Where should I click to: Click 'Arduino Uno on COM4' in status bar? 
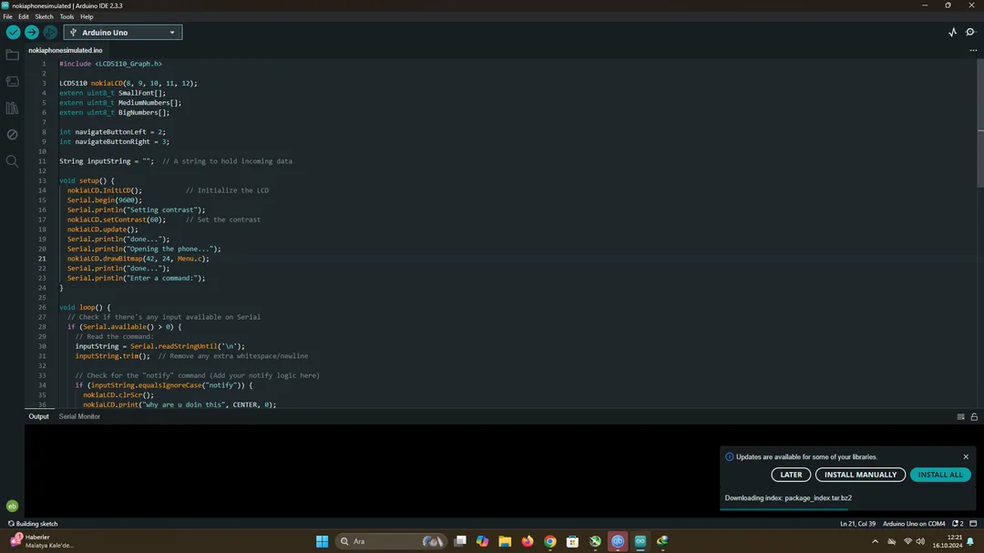click(x=914, y=524)
